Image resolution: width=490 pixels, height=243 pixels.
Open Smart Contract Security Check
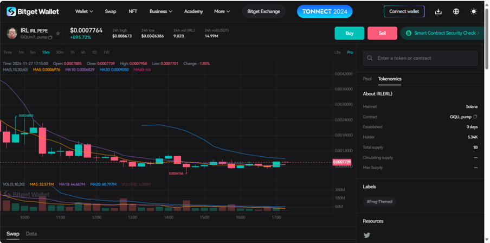click(x=442, y=33)
